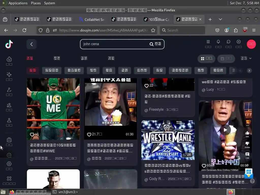Go back using the in-page back chevron

pos(31,44)
